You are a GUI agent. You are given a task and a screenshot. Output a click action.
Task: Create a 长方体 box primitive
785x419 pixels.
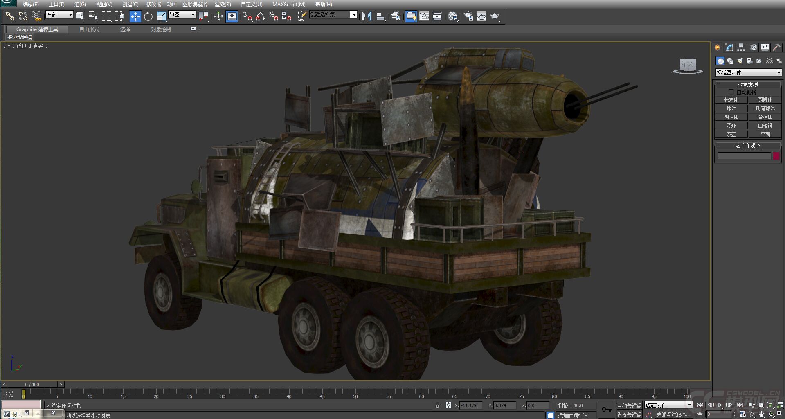click(731, 100)
